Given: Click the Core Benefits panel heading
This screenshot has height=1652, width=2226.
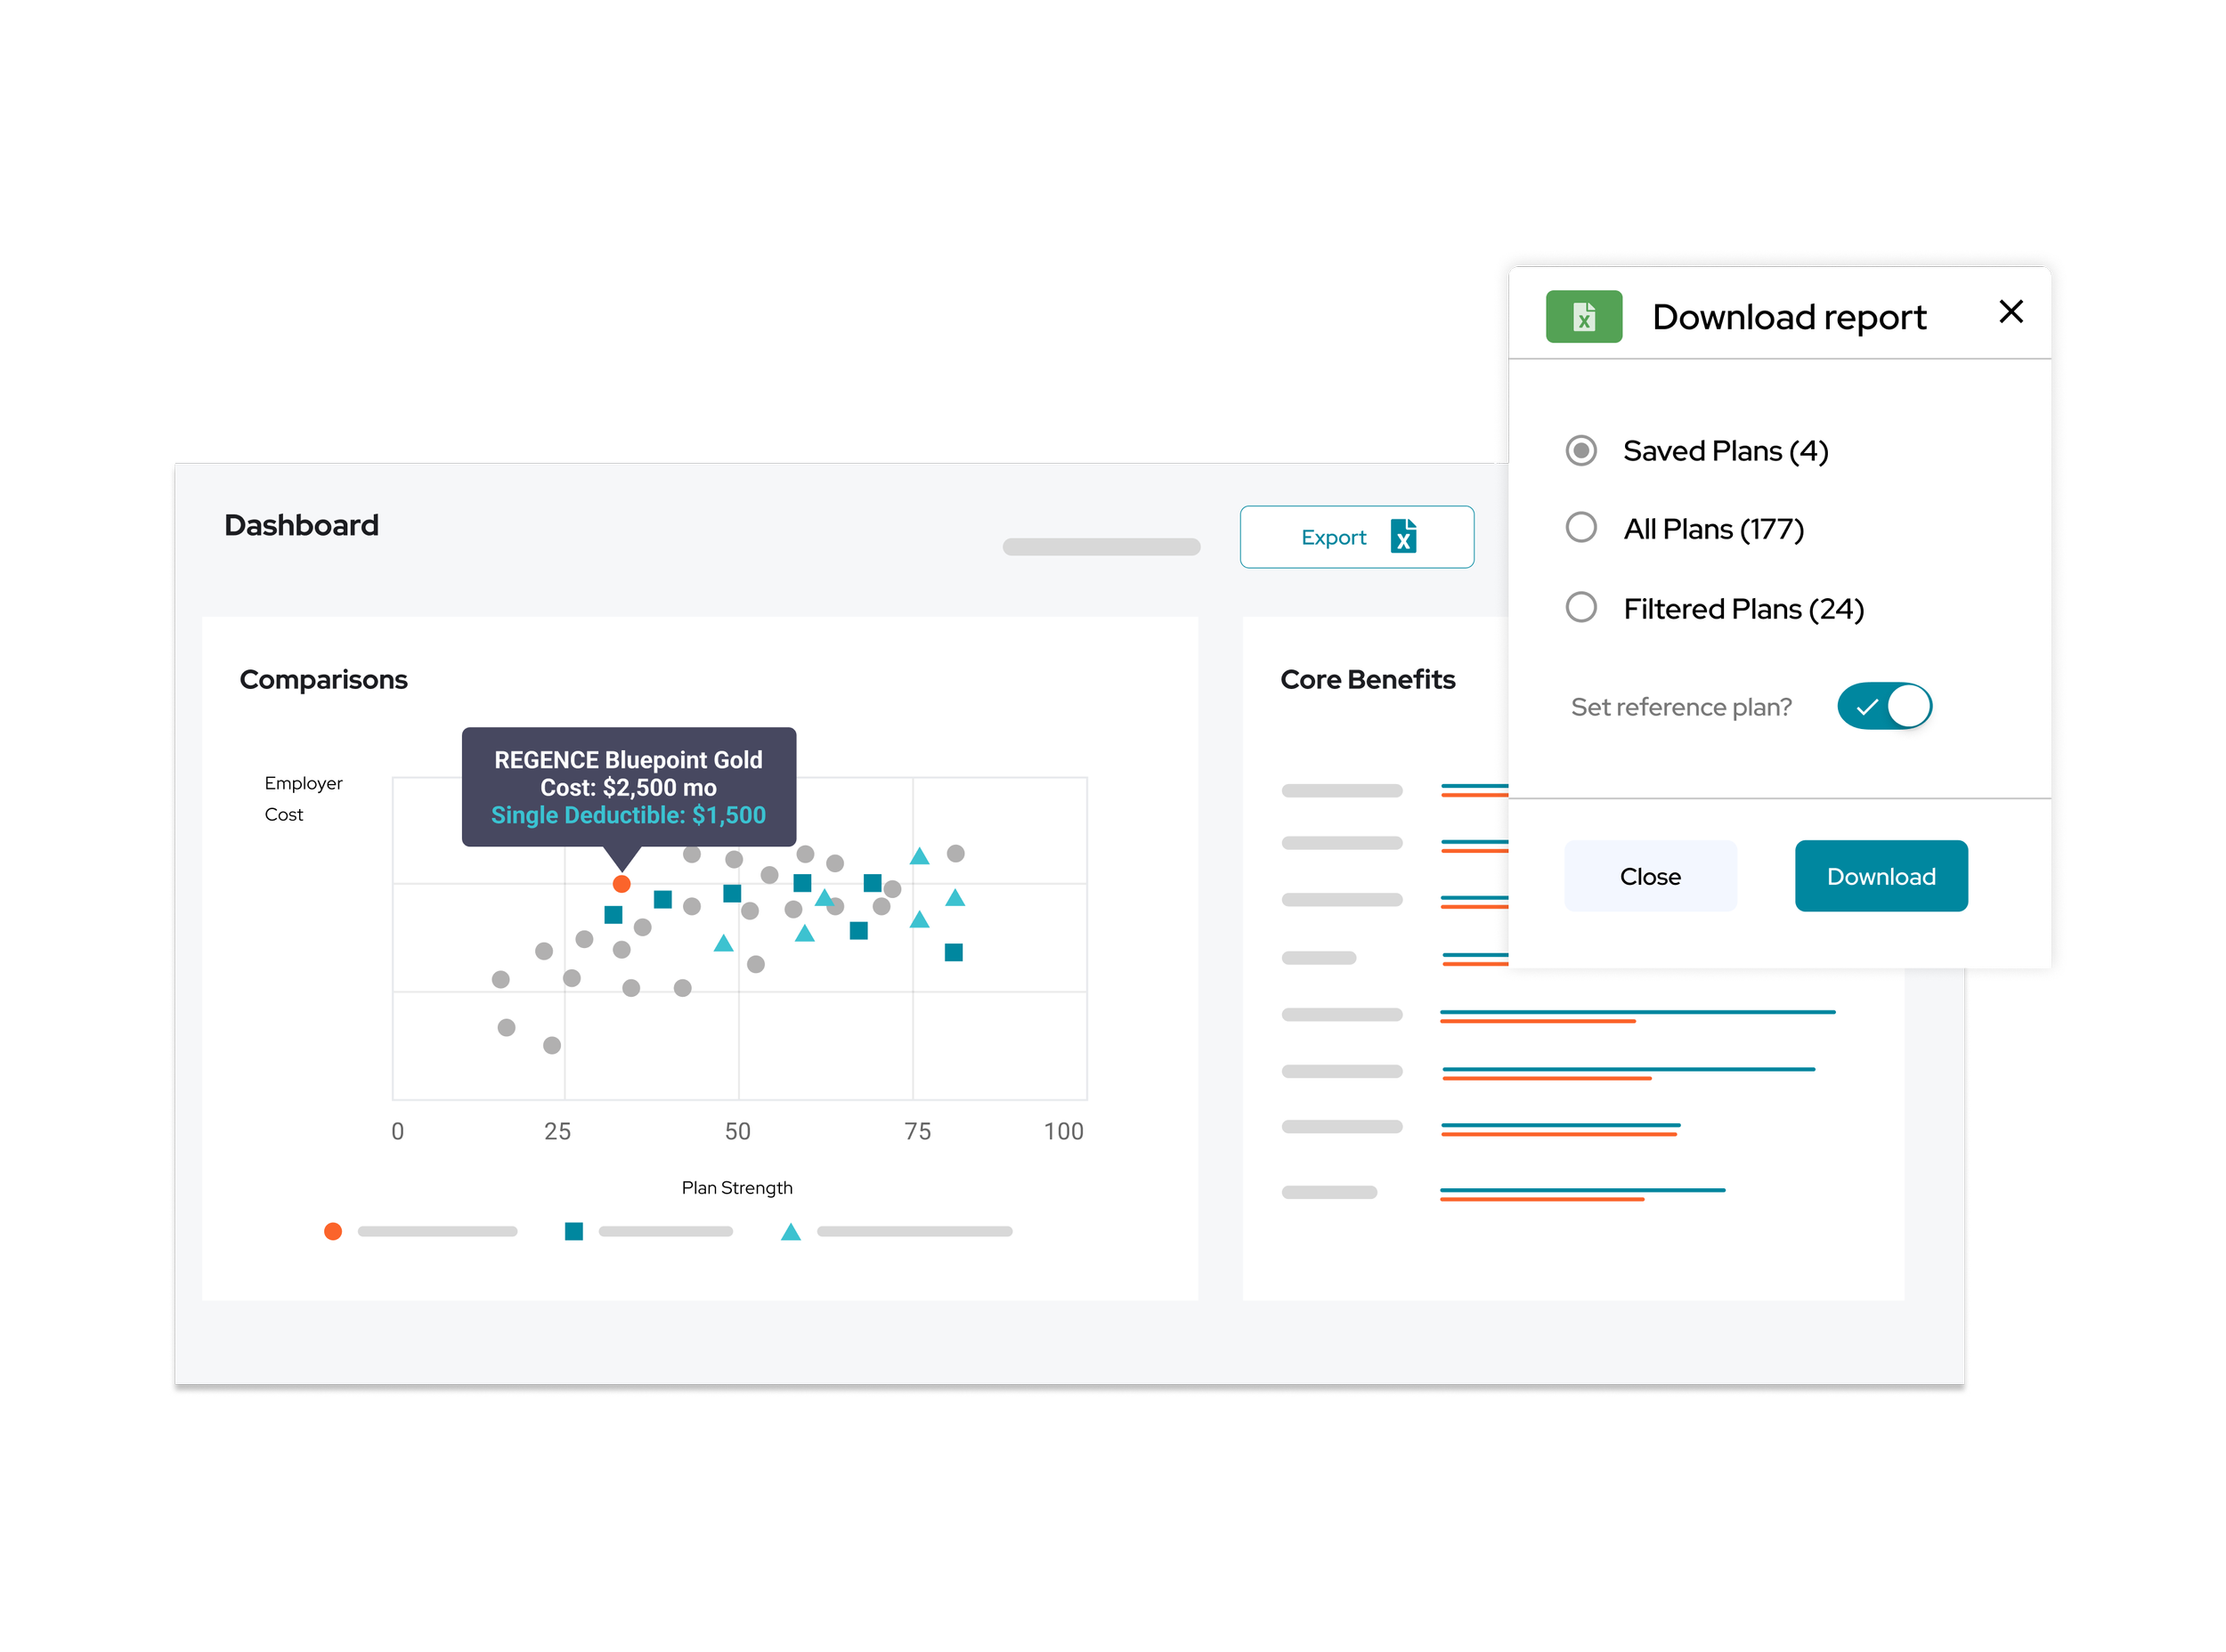Looking at the screenshot, I should point(1367,680).
